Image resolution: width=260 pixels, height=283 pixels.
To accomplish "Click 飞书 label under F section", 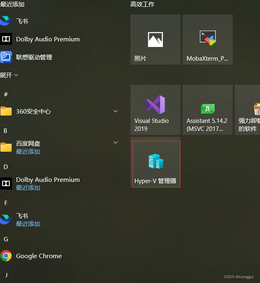I will point(22,216).
